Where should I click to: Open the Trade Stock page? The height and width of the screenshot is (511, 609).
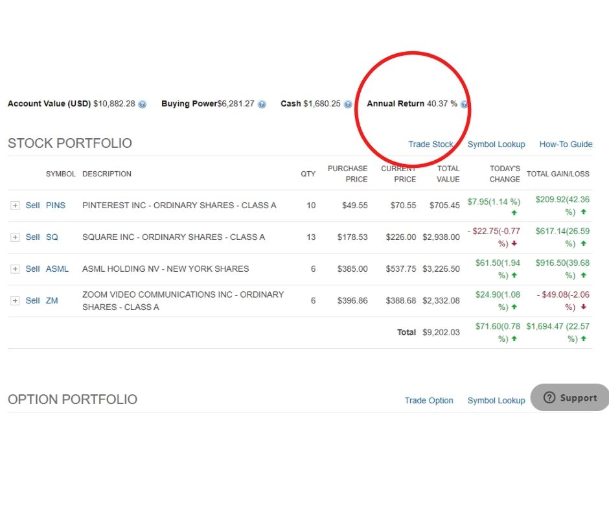pyautogui.click(x=430, y=145)
